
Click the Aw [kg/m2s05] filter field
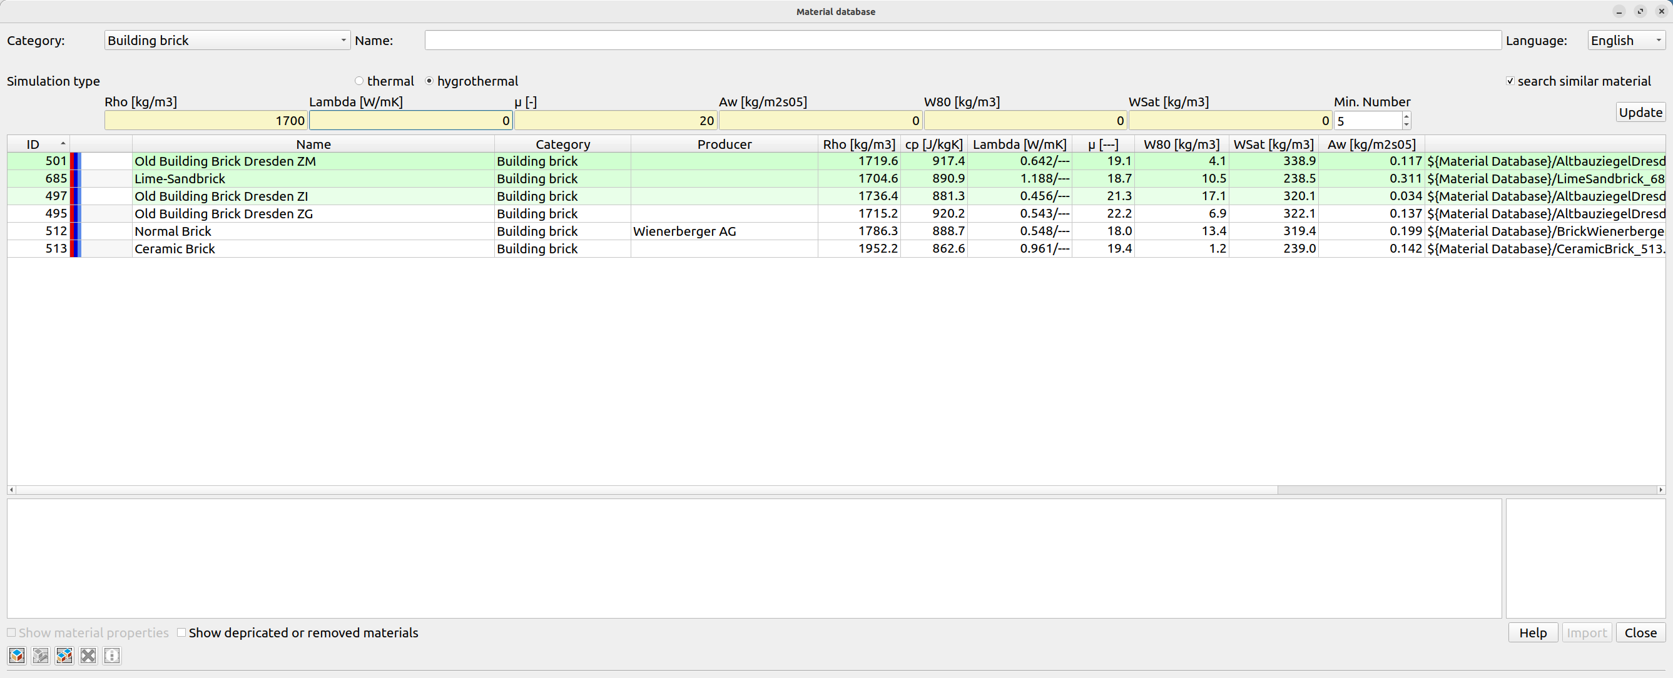(821, 121)
